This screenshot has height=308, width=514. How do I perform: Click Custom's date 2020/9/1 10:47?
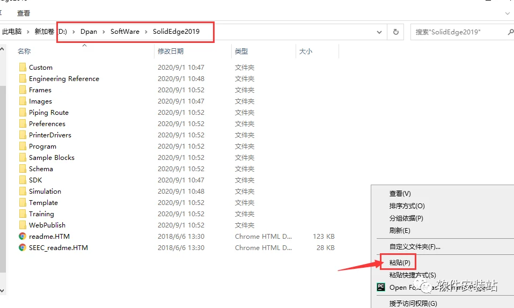coord(181,67)
